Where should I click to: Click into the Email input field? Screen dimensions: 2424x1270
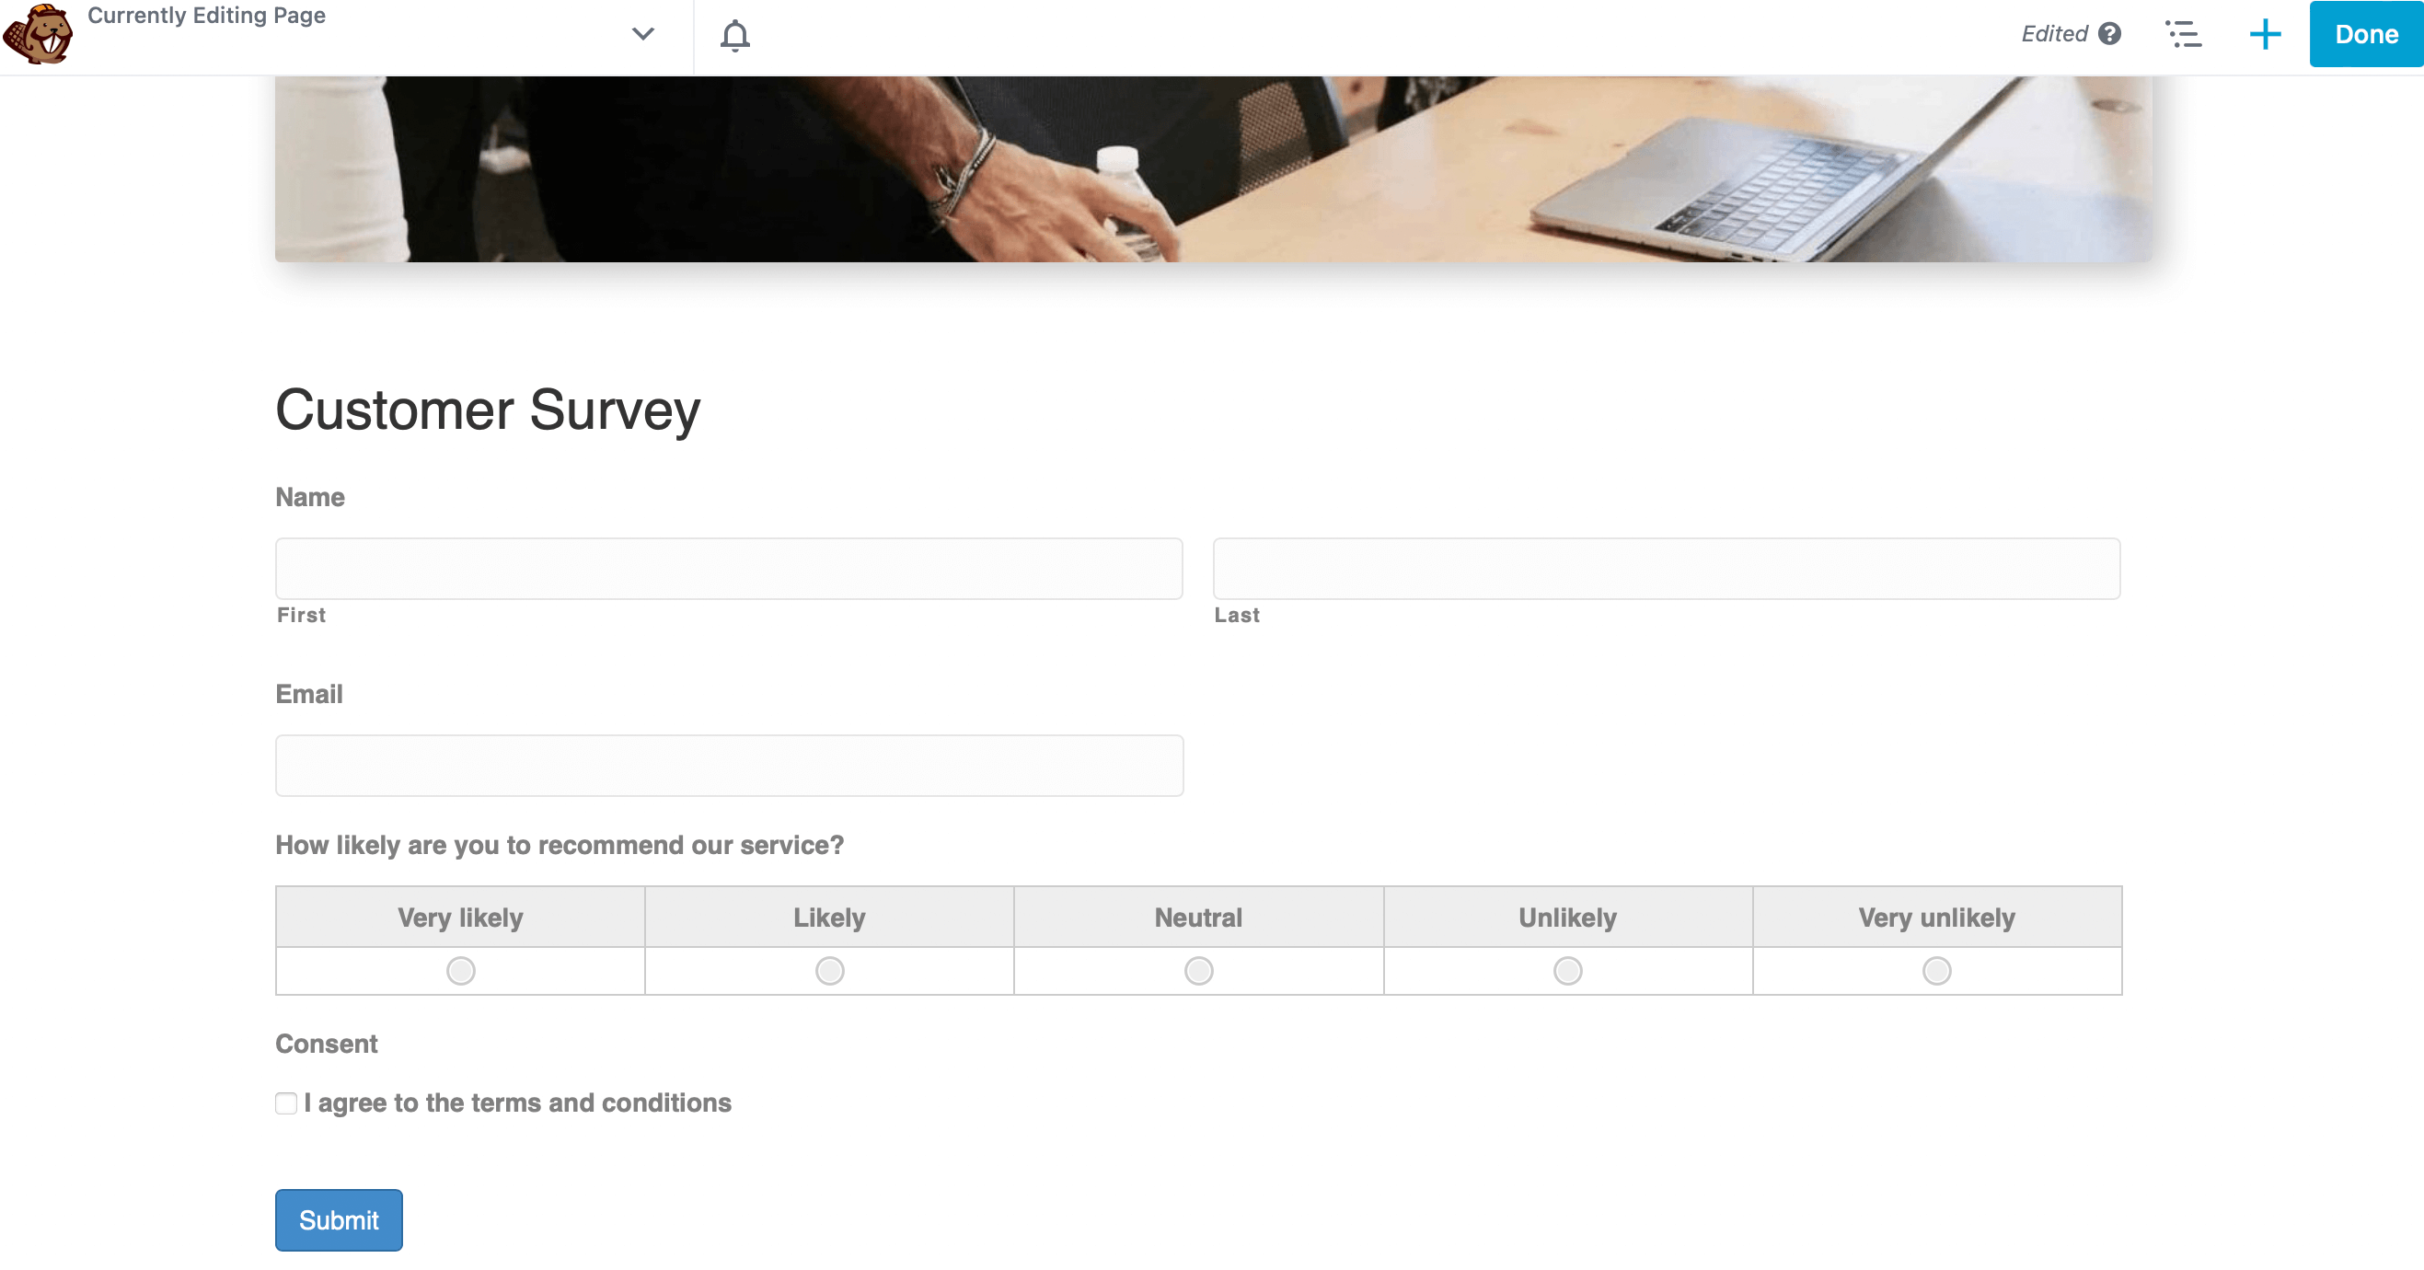coord(728,765)
